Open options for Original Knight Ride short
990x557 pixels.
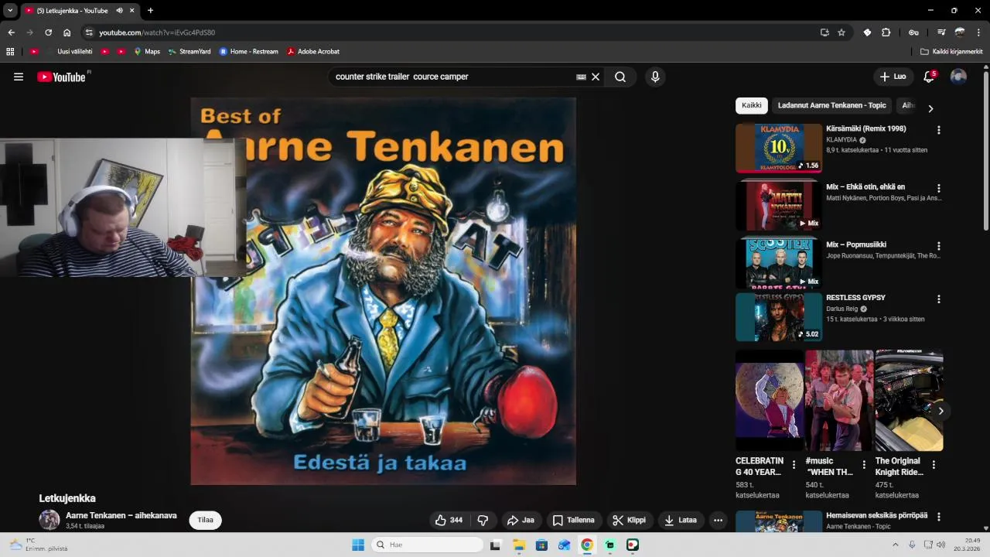pyautogui.click(x=934, y=465)
